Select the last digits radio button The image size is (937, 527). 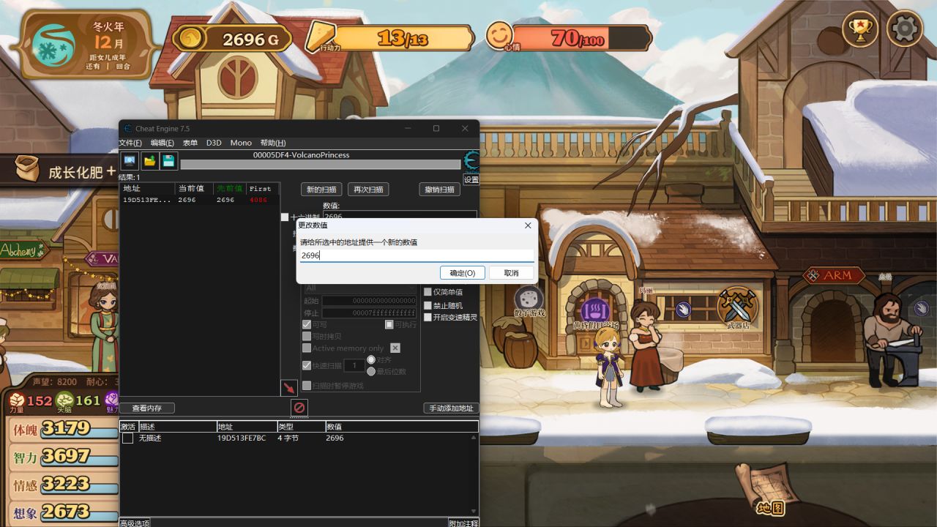coord(371,372)
